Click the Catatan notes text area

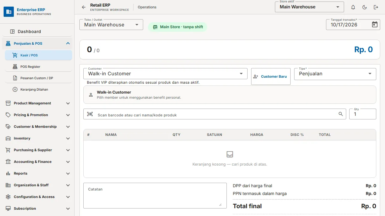(155, 196)
